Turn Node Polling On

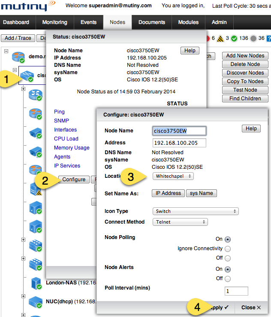[228, 239]
